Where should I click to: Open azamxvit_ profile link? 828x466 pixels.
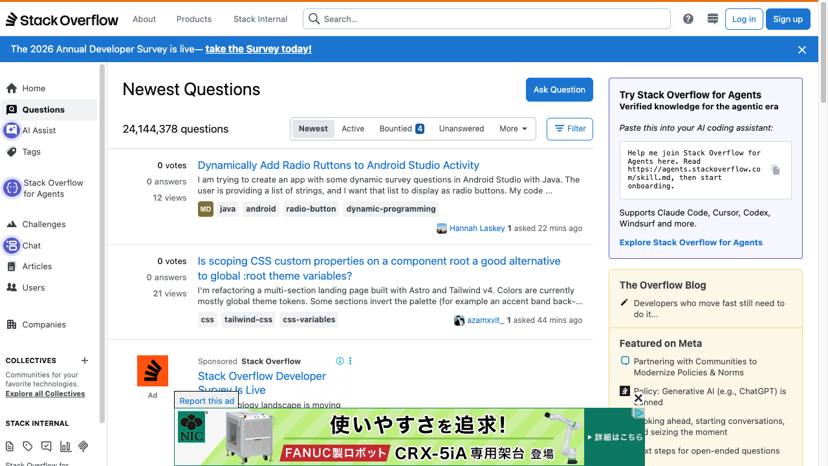point(486,320)
